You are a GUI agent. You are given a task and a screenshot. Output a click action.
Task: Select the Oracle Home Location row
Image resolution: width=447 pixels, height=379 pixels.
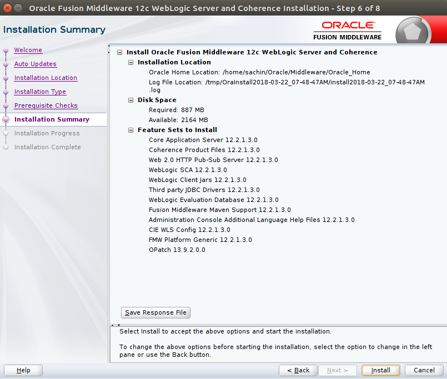point(259,72)
